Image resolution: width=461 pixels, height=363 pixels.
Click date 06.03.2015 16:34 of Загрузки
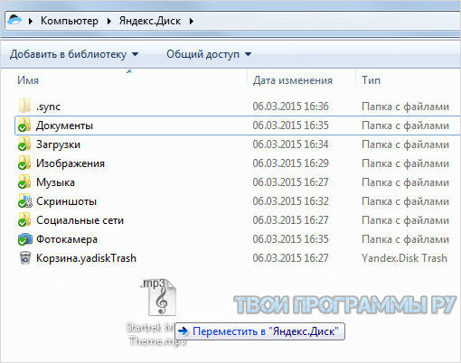(x=290, y=144)
